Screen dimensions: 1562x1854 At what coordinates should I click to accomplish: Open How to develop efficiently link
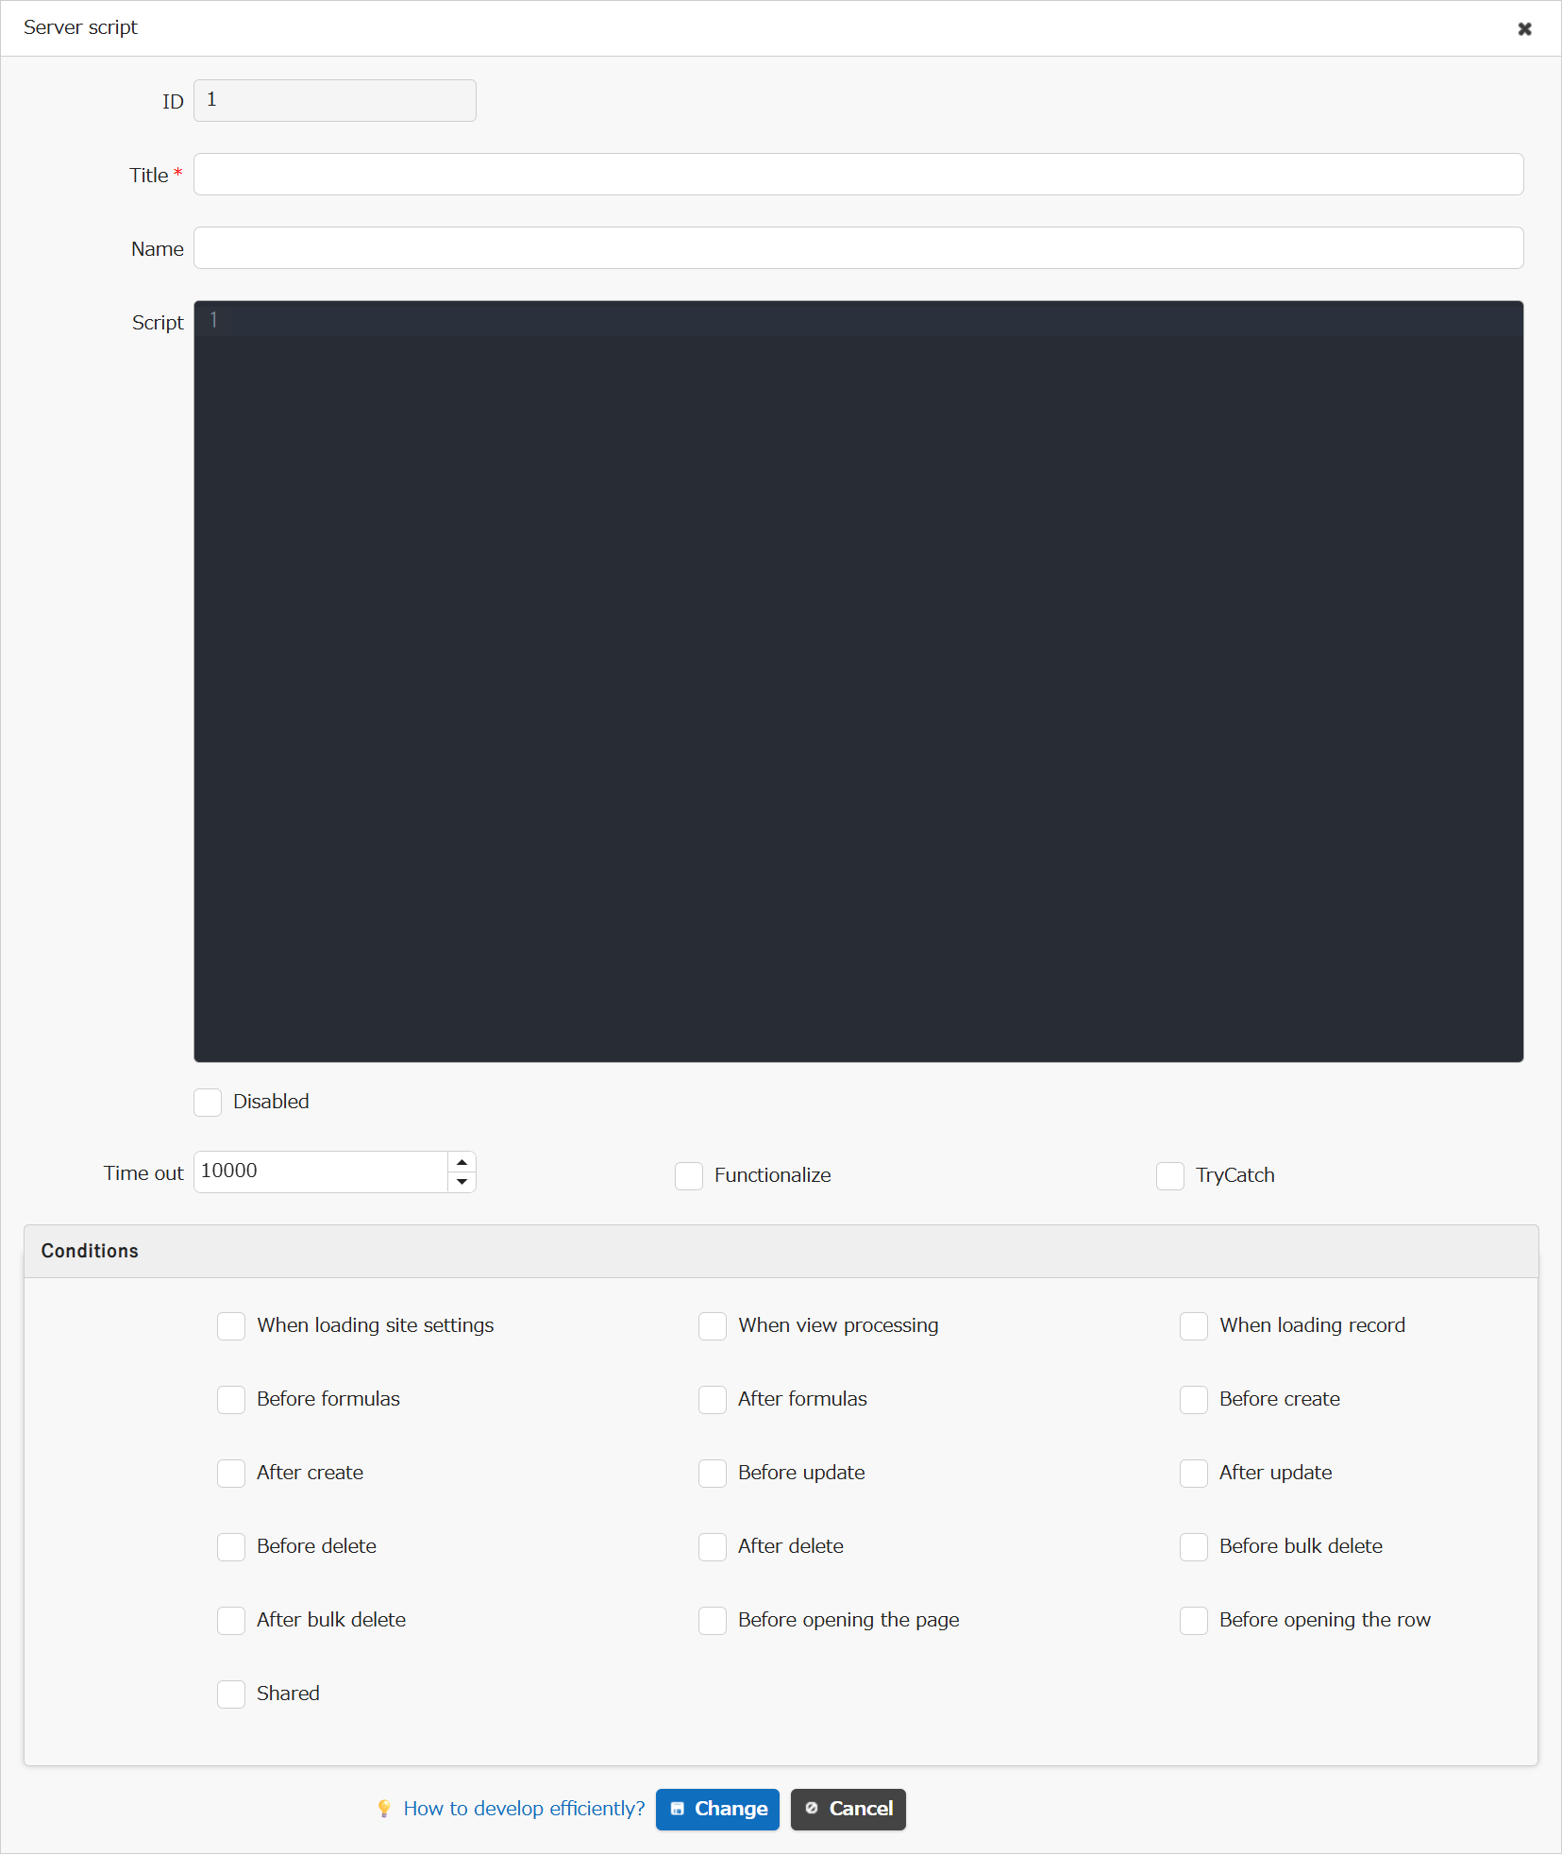[524, 1809]
